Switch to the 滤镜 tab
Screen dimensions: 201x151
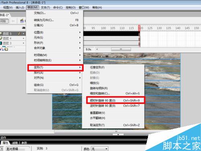(14, 143)
